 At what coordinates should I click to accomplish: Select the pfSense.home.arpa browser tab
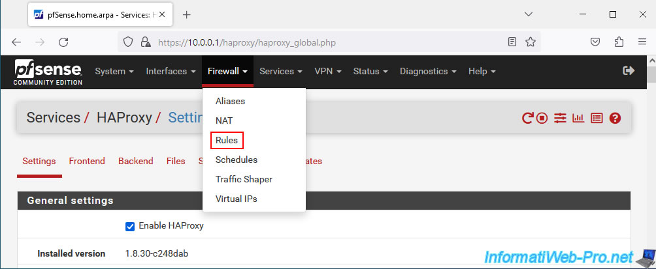coord(101,14)
